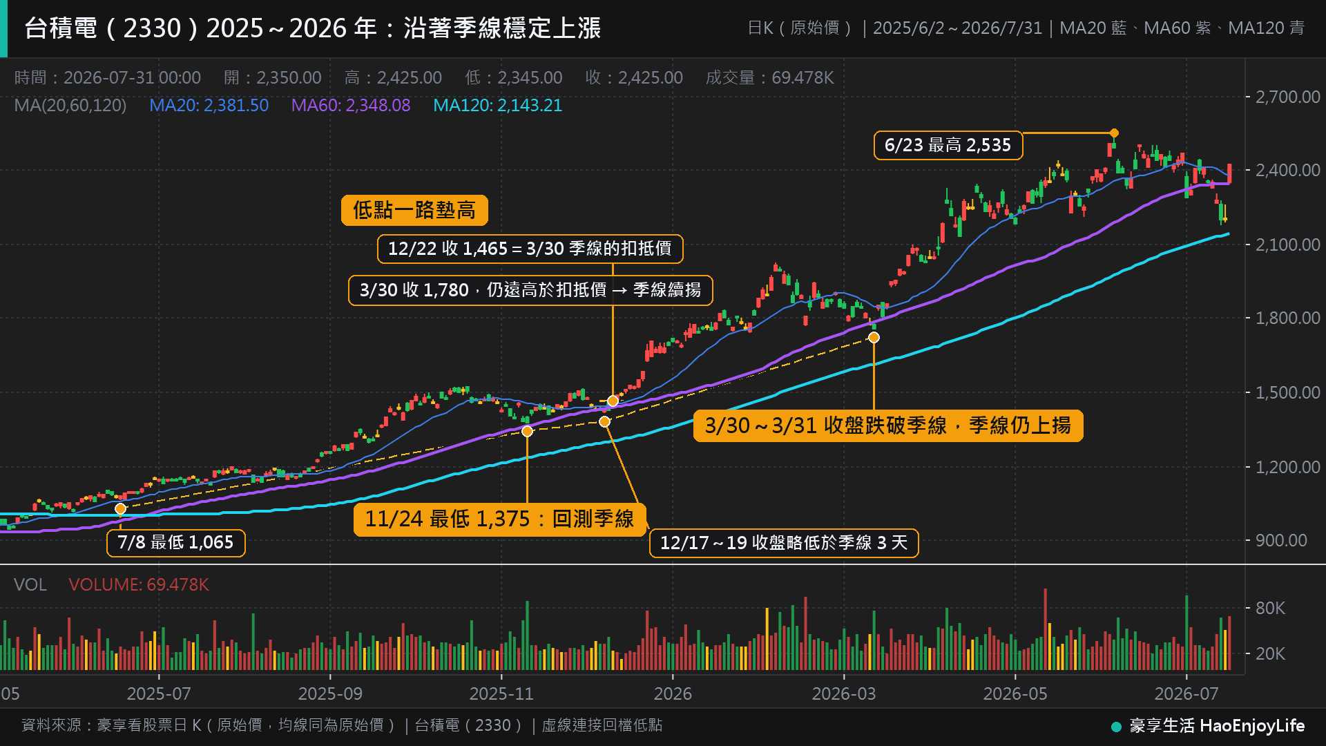The image size is (1326, 746).
Task: Click the 1,500.00 price axis label
Action: pyautogui.click(x=1287, y=392)
